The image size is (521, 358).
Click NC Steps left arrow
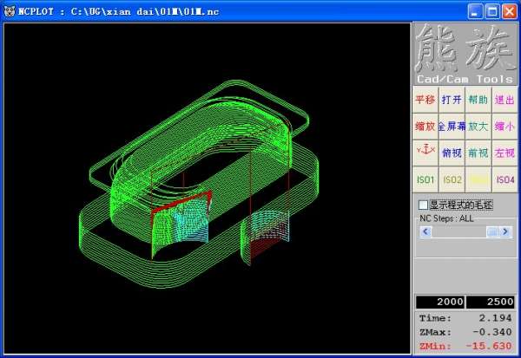[425, 231]
